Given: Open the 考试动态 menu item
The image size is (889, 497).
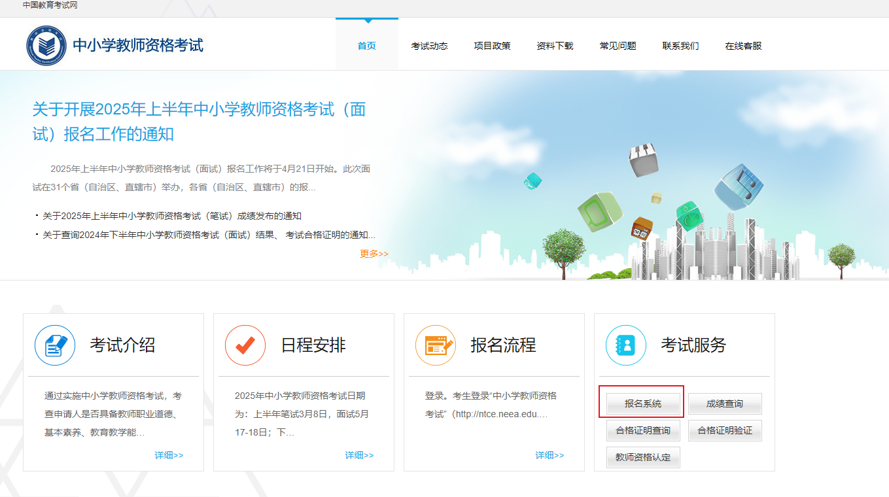Looking at the screenshot, I should coord(430,46).
